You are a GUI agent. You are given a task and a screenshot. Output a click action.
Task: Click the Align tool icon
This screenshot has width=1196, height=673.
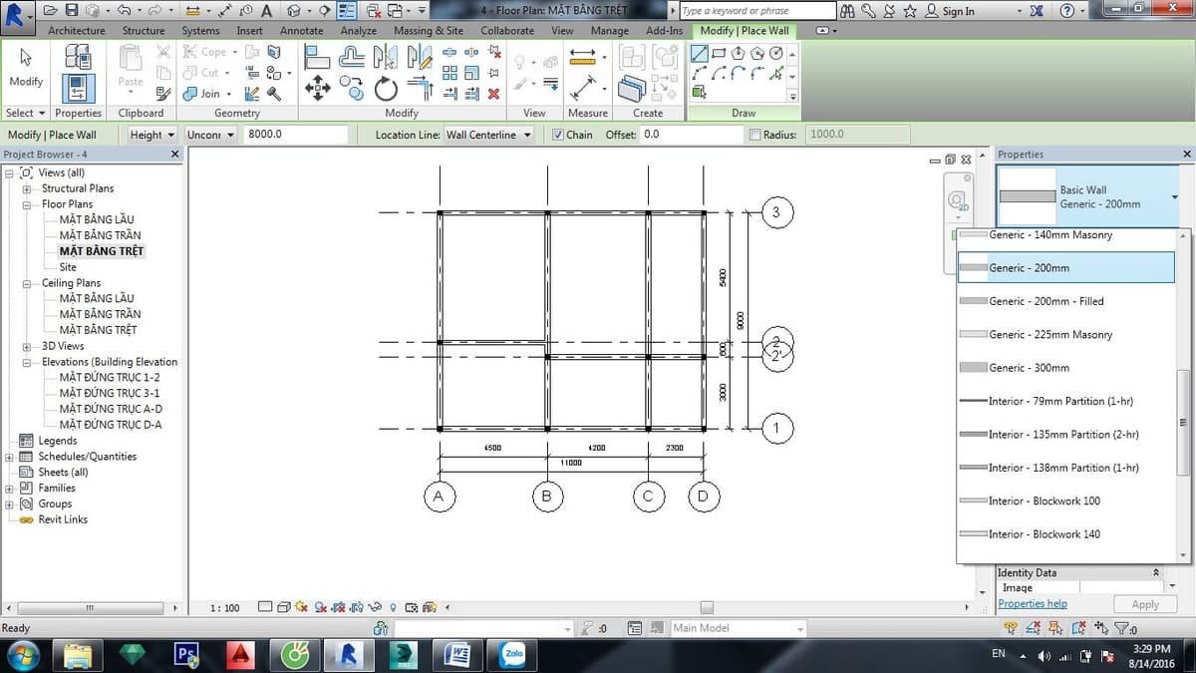point(317,57)
